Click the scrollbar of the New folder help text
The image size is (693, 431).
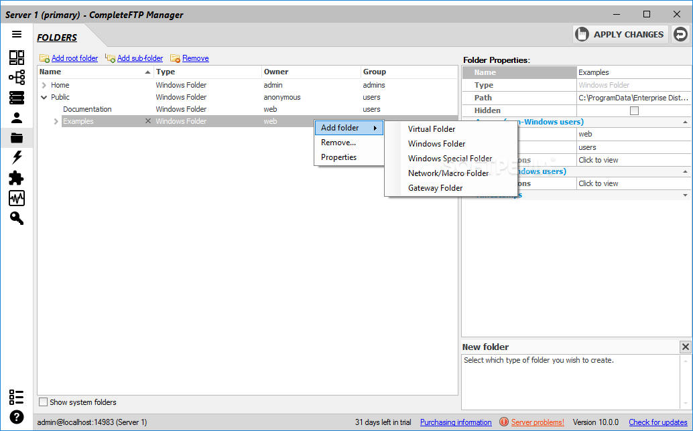(686, 382)
